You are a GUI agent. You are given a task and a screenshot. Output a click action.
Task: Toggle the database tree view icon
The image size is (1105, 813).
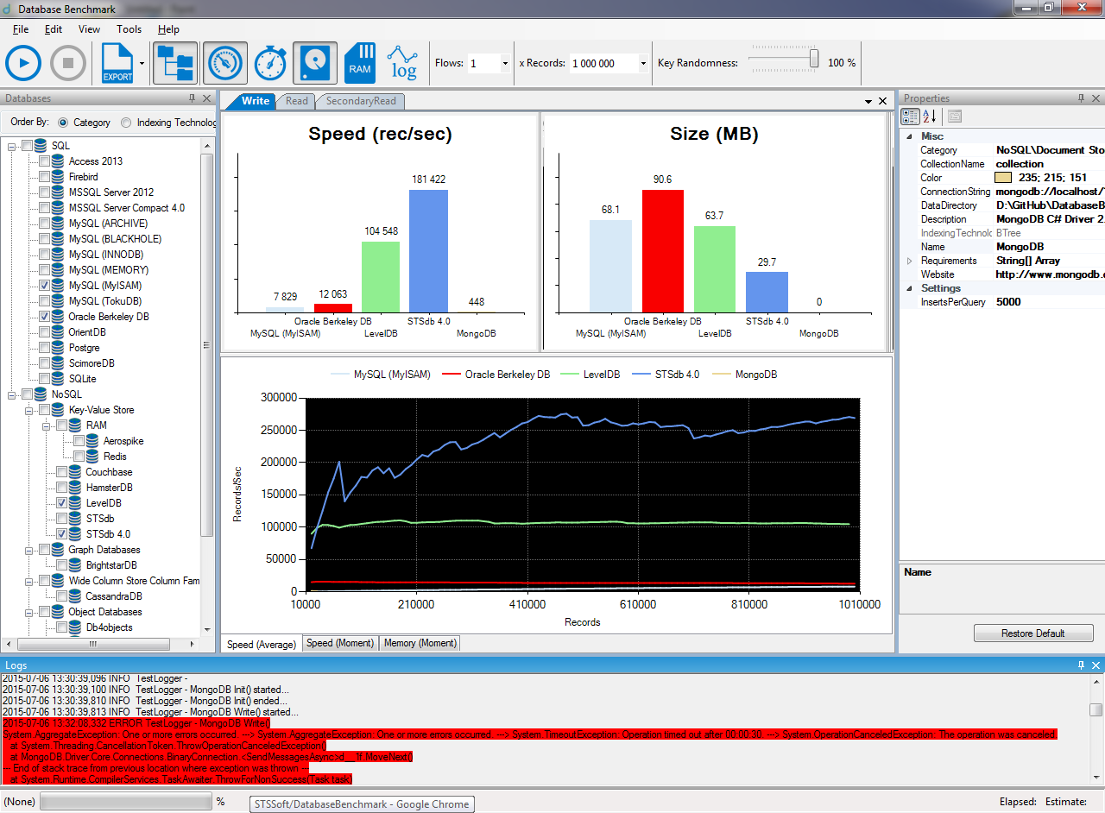[x=175, y=63]
